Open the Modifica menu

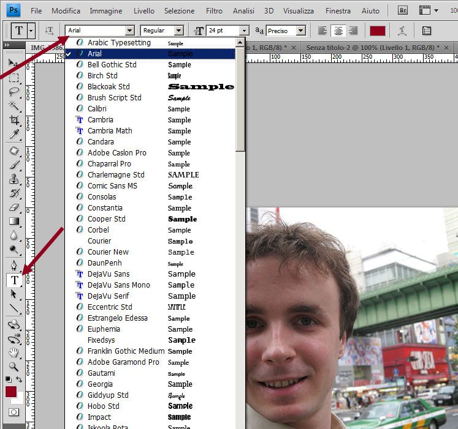[66, 11]
